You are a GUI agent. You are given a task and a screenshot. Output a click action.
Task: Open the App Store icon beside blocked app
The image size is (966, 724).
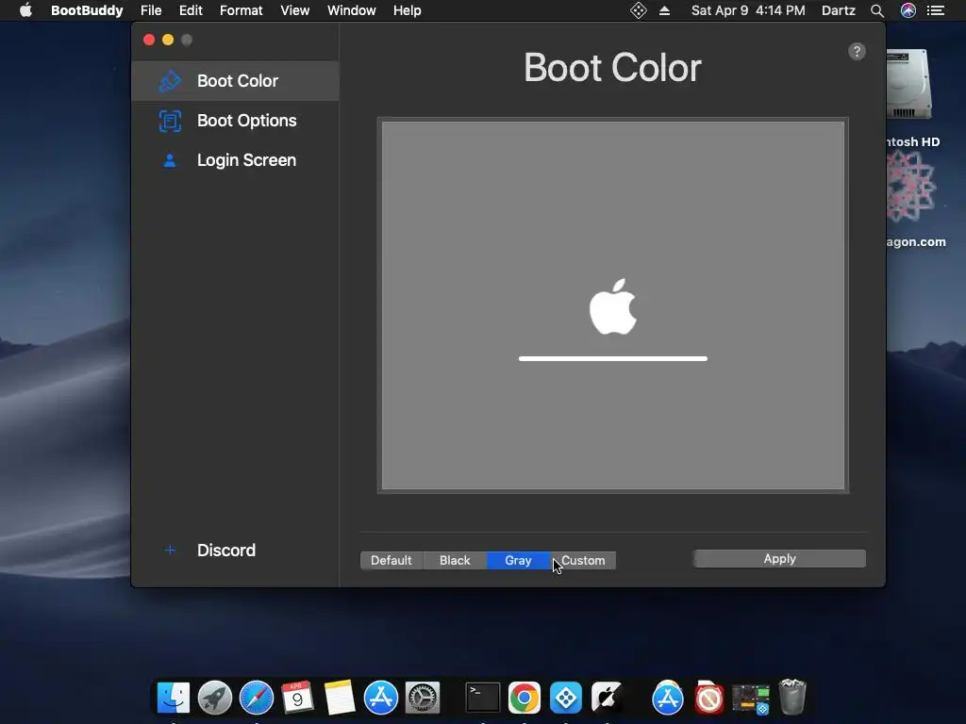668,698
